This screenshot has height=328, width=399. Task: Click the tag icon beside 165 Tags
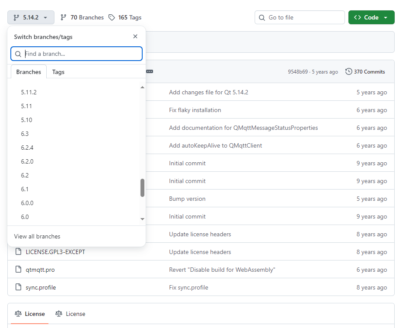112,17
